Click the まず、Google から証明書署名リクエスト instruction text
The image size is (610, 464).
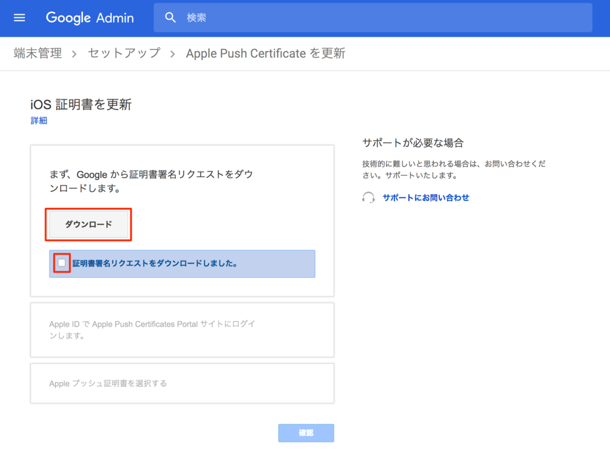(151, 181)
